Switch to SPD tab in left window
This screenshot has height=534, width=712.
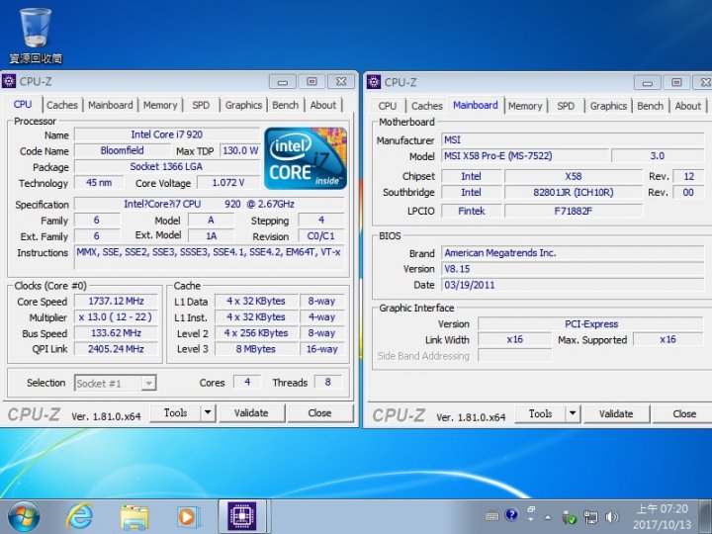pyautogui.click(x=201, y=106)
